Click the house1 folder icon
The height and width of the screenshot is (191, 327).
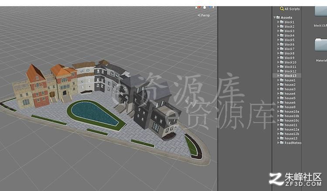(282, 80)
